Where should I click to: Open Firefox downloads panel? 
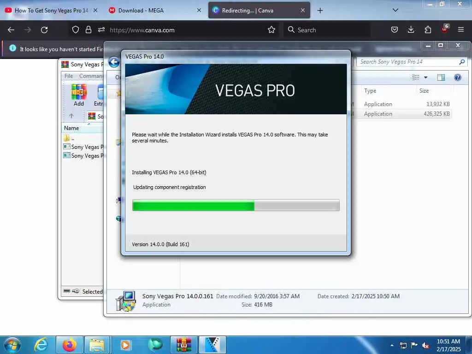411,30
